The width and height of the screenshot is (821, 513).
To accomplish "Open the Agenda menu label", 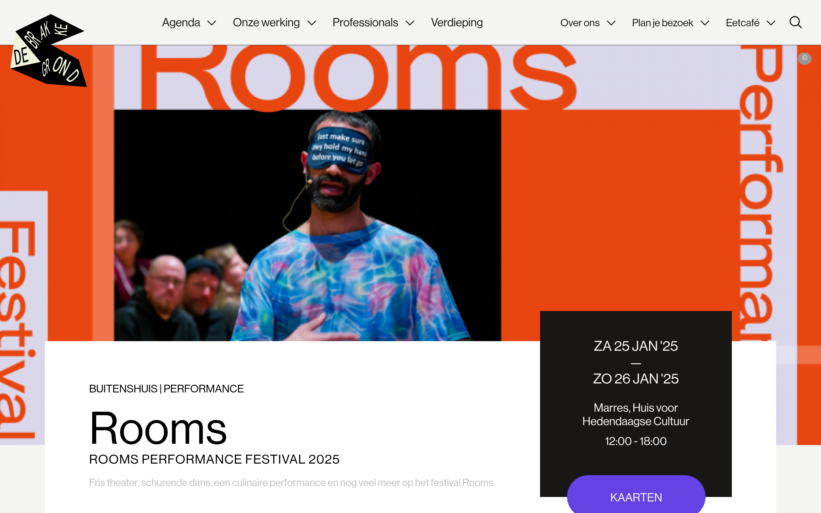I will (181, 22).
